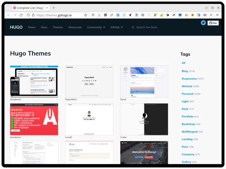Click the browser forward arrow
226x169 pixels.
pos(15,15)
